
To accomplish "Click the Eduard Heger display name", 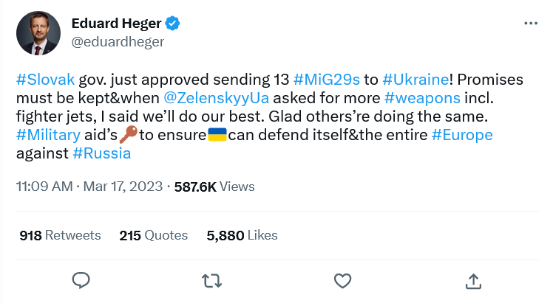I will (x=116, y=24).
